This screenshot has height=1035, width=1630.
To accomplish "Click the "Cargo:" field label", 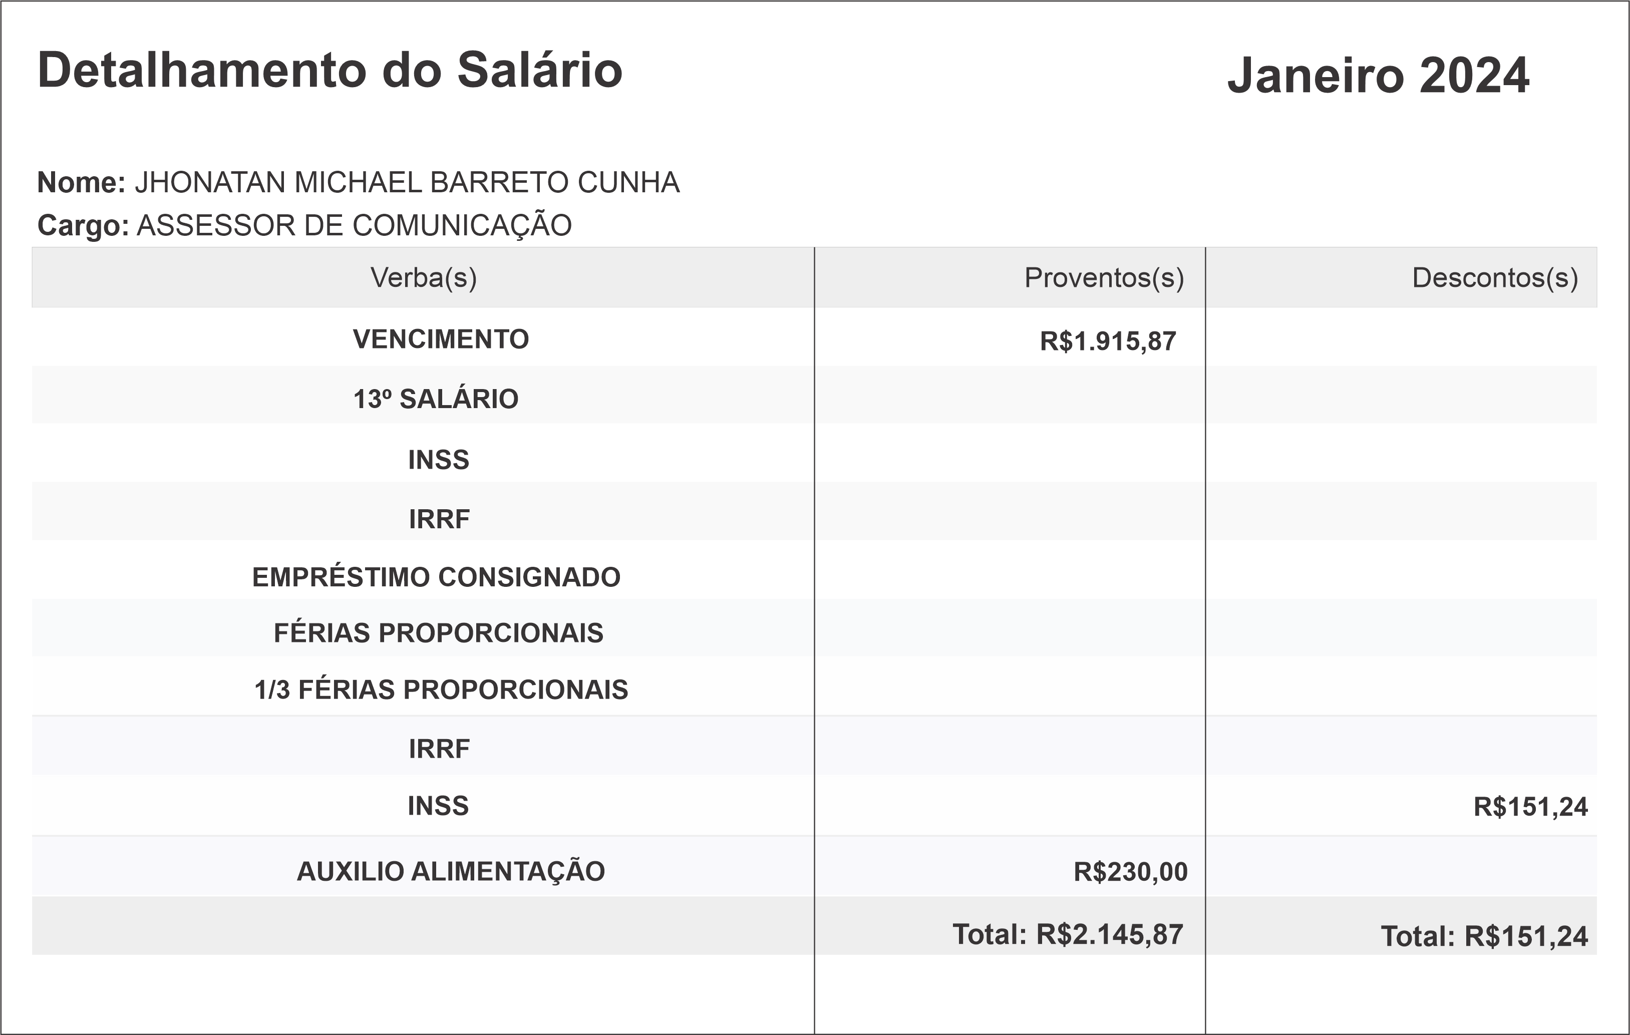I will coord(83,225).
